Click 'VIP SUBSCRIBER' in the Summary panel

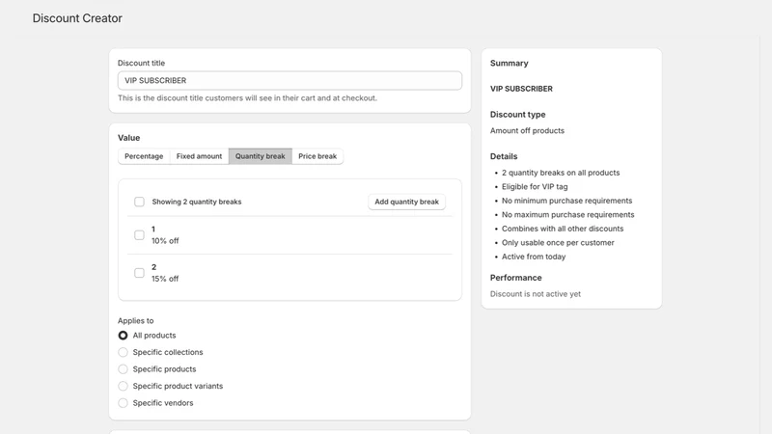click(x=521, y=89)
